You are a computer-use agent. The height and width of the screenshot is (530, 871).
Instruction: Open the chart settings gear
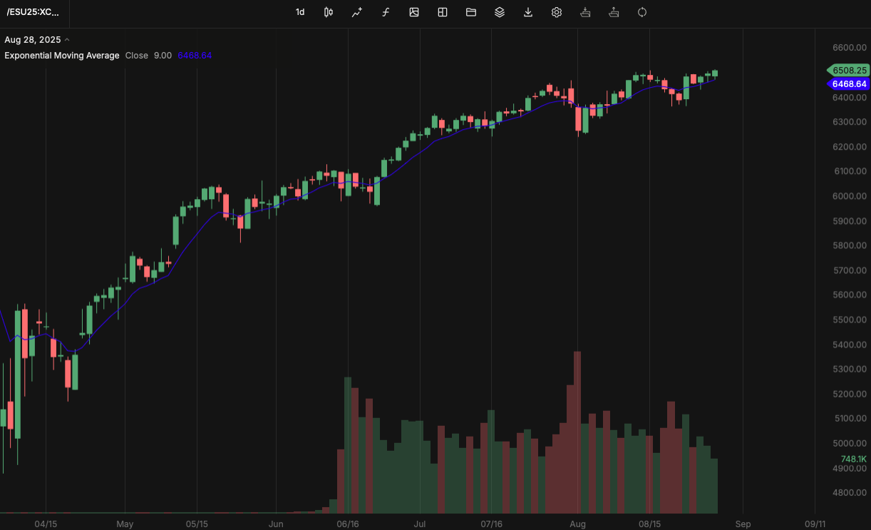(556, 12)
